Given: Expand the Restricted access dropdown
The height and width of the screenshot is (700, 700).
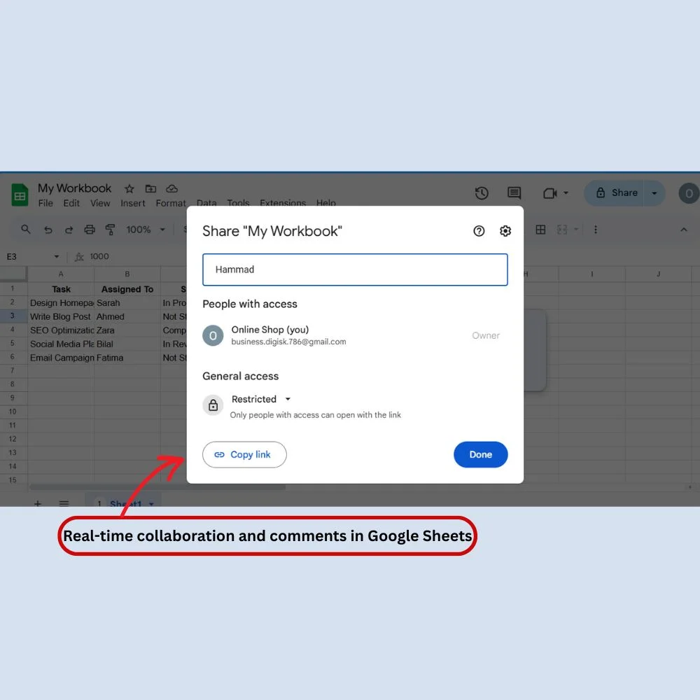Looking at the screenshot, I should (x=261, y=399).
